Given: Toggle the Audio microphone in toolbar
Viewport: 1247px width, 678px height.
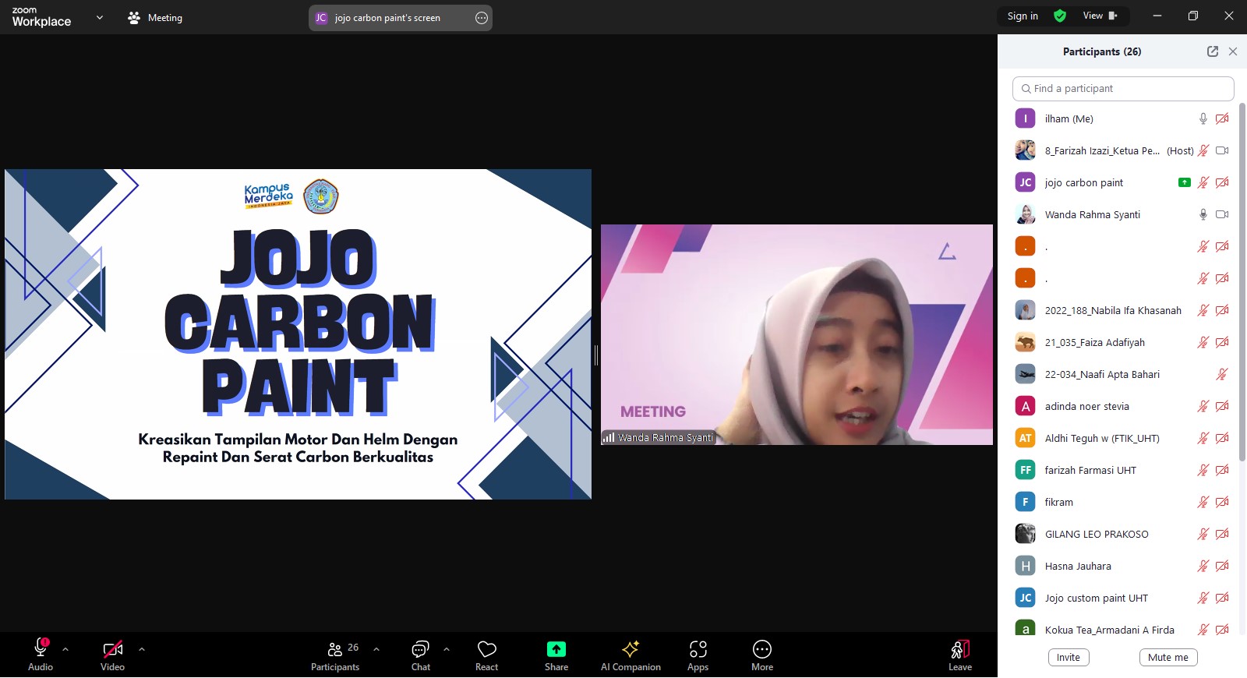Looking at the screenshot, I should pos(41,648).
